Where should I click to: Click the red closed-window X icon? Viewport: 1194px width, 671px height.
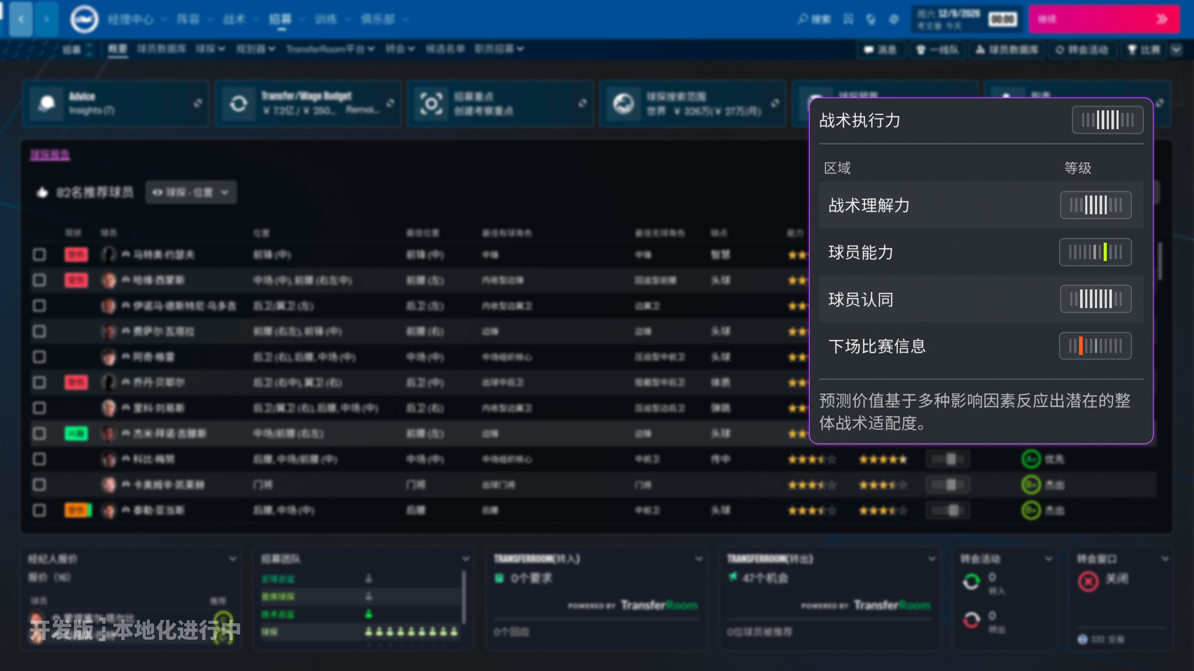point(1088,581)
